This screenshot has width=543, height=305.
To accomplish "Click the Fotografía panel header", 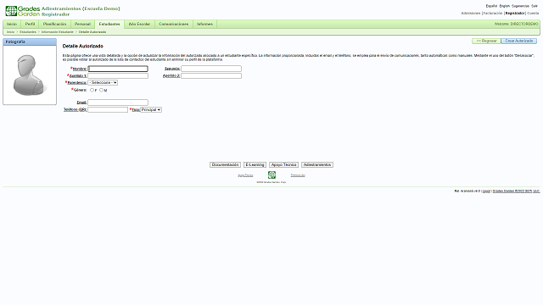I will [x=30, y=42].
